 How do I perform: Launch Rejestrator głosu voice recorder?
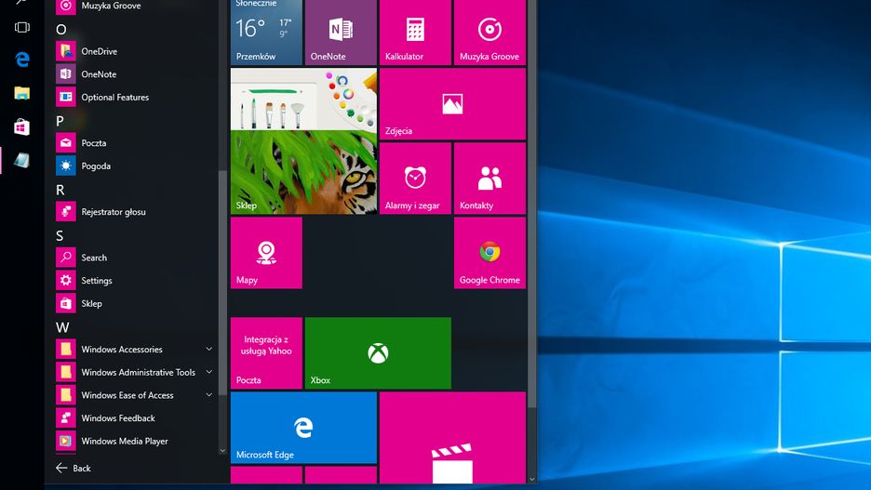tap(133, 211)
